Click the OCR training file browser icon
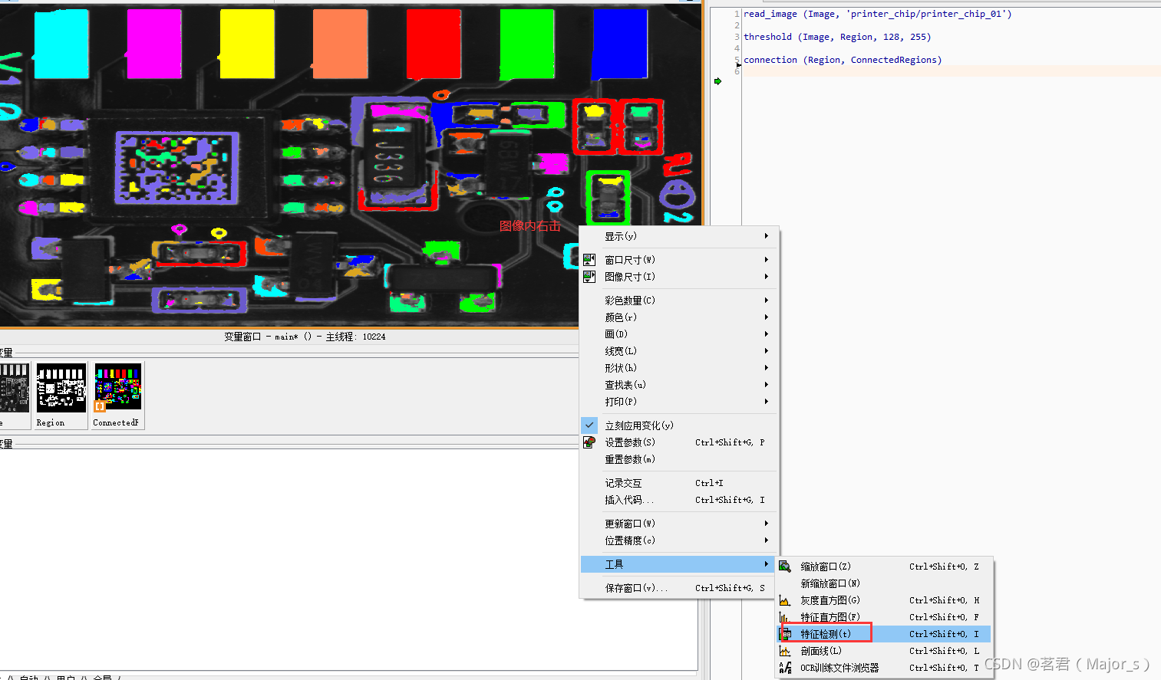This screenshot has height=680, width=1161. [x=785, y=668]
